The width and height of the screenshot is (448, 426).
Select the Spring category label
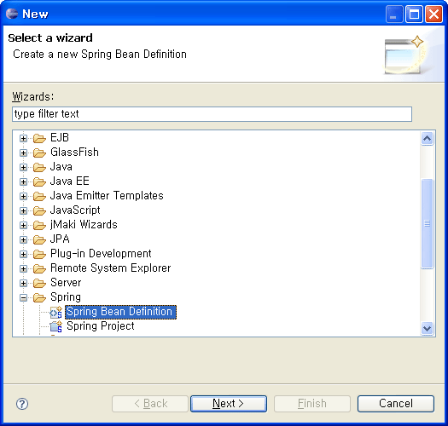[x=66, y=297]
